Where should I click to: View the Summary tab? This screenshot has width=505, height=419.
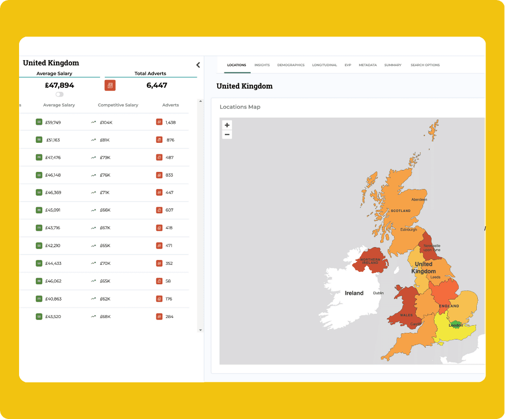393,65
